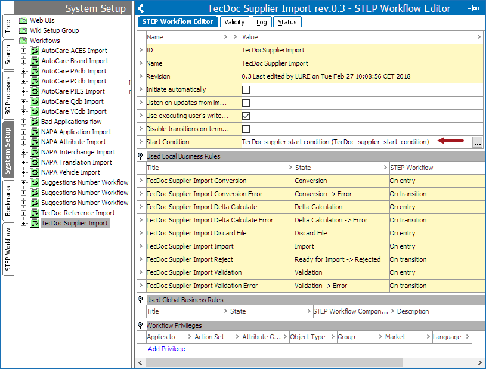Select TecDoc Supplier Import Conversion rule row

[310, 181]
